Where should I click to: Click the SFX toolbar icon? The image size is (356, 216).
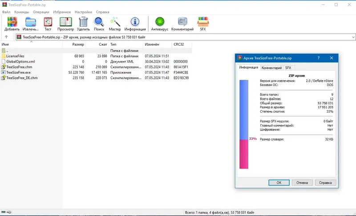(x=203, y=22)
